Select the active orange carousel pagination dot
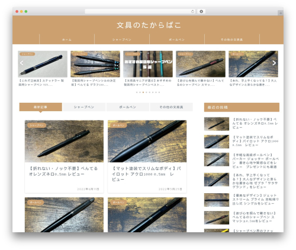This screenshot has height=250, width=296. (x=143, y=92)
